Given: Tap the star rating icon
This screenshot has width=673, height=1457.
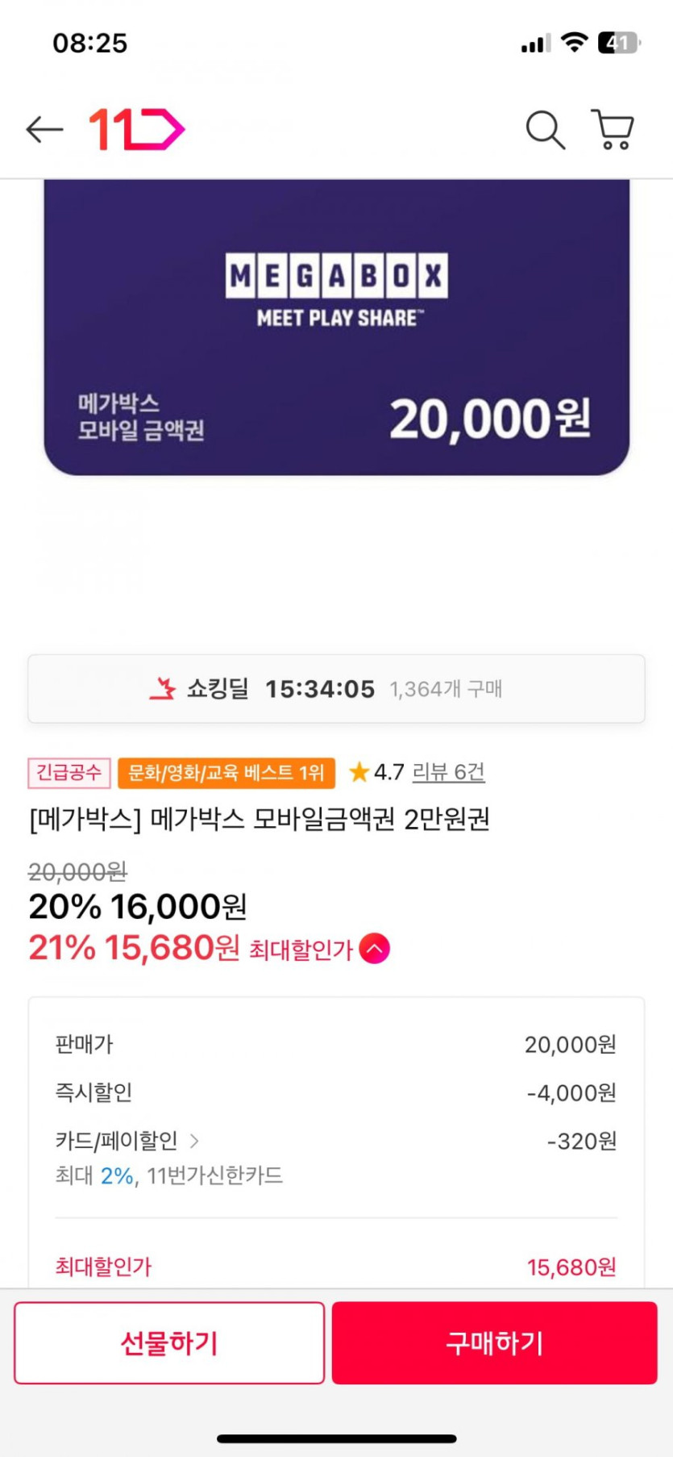Looking at the screenshot, I should 359,772.
